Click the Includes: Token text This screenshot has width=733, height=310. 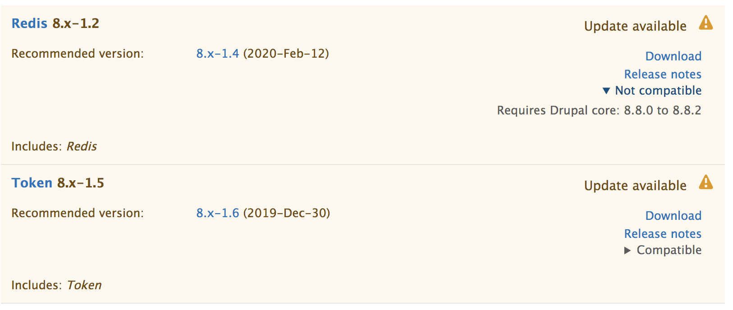coord(56,285)
